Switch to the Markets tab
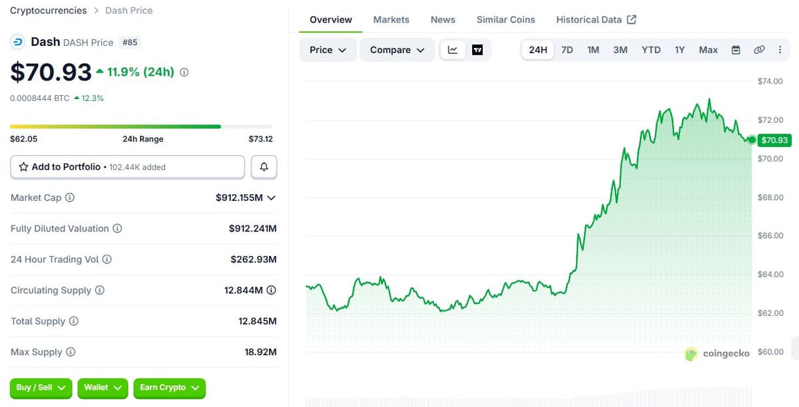Viewport: 799px width, 407px height. [392, 19]
